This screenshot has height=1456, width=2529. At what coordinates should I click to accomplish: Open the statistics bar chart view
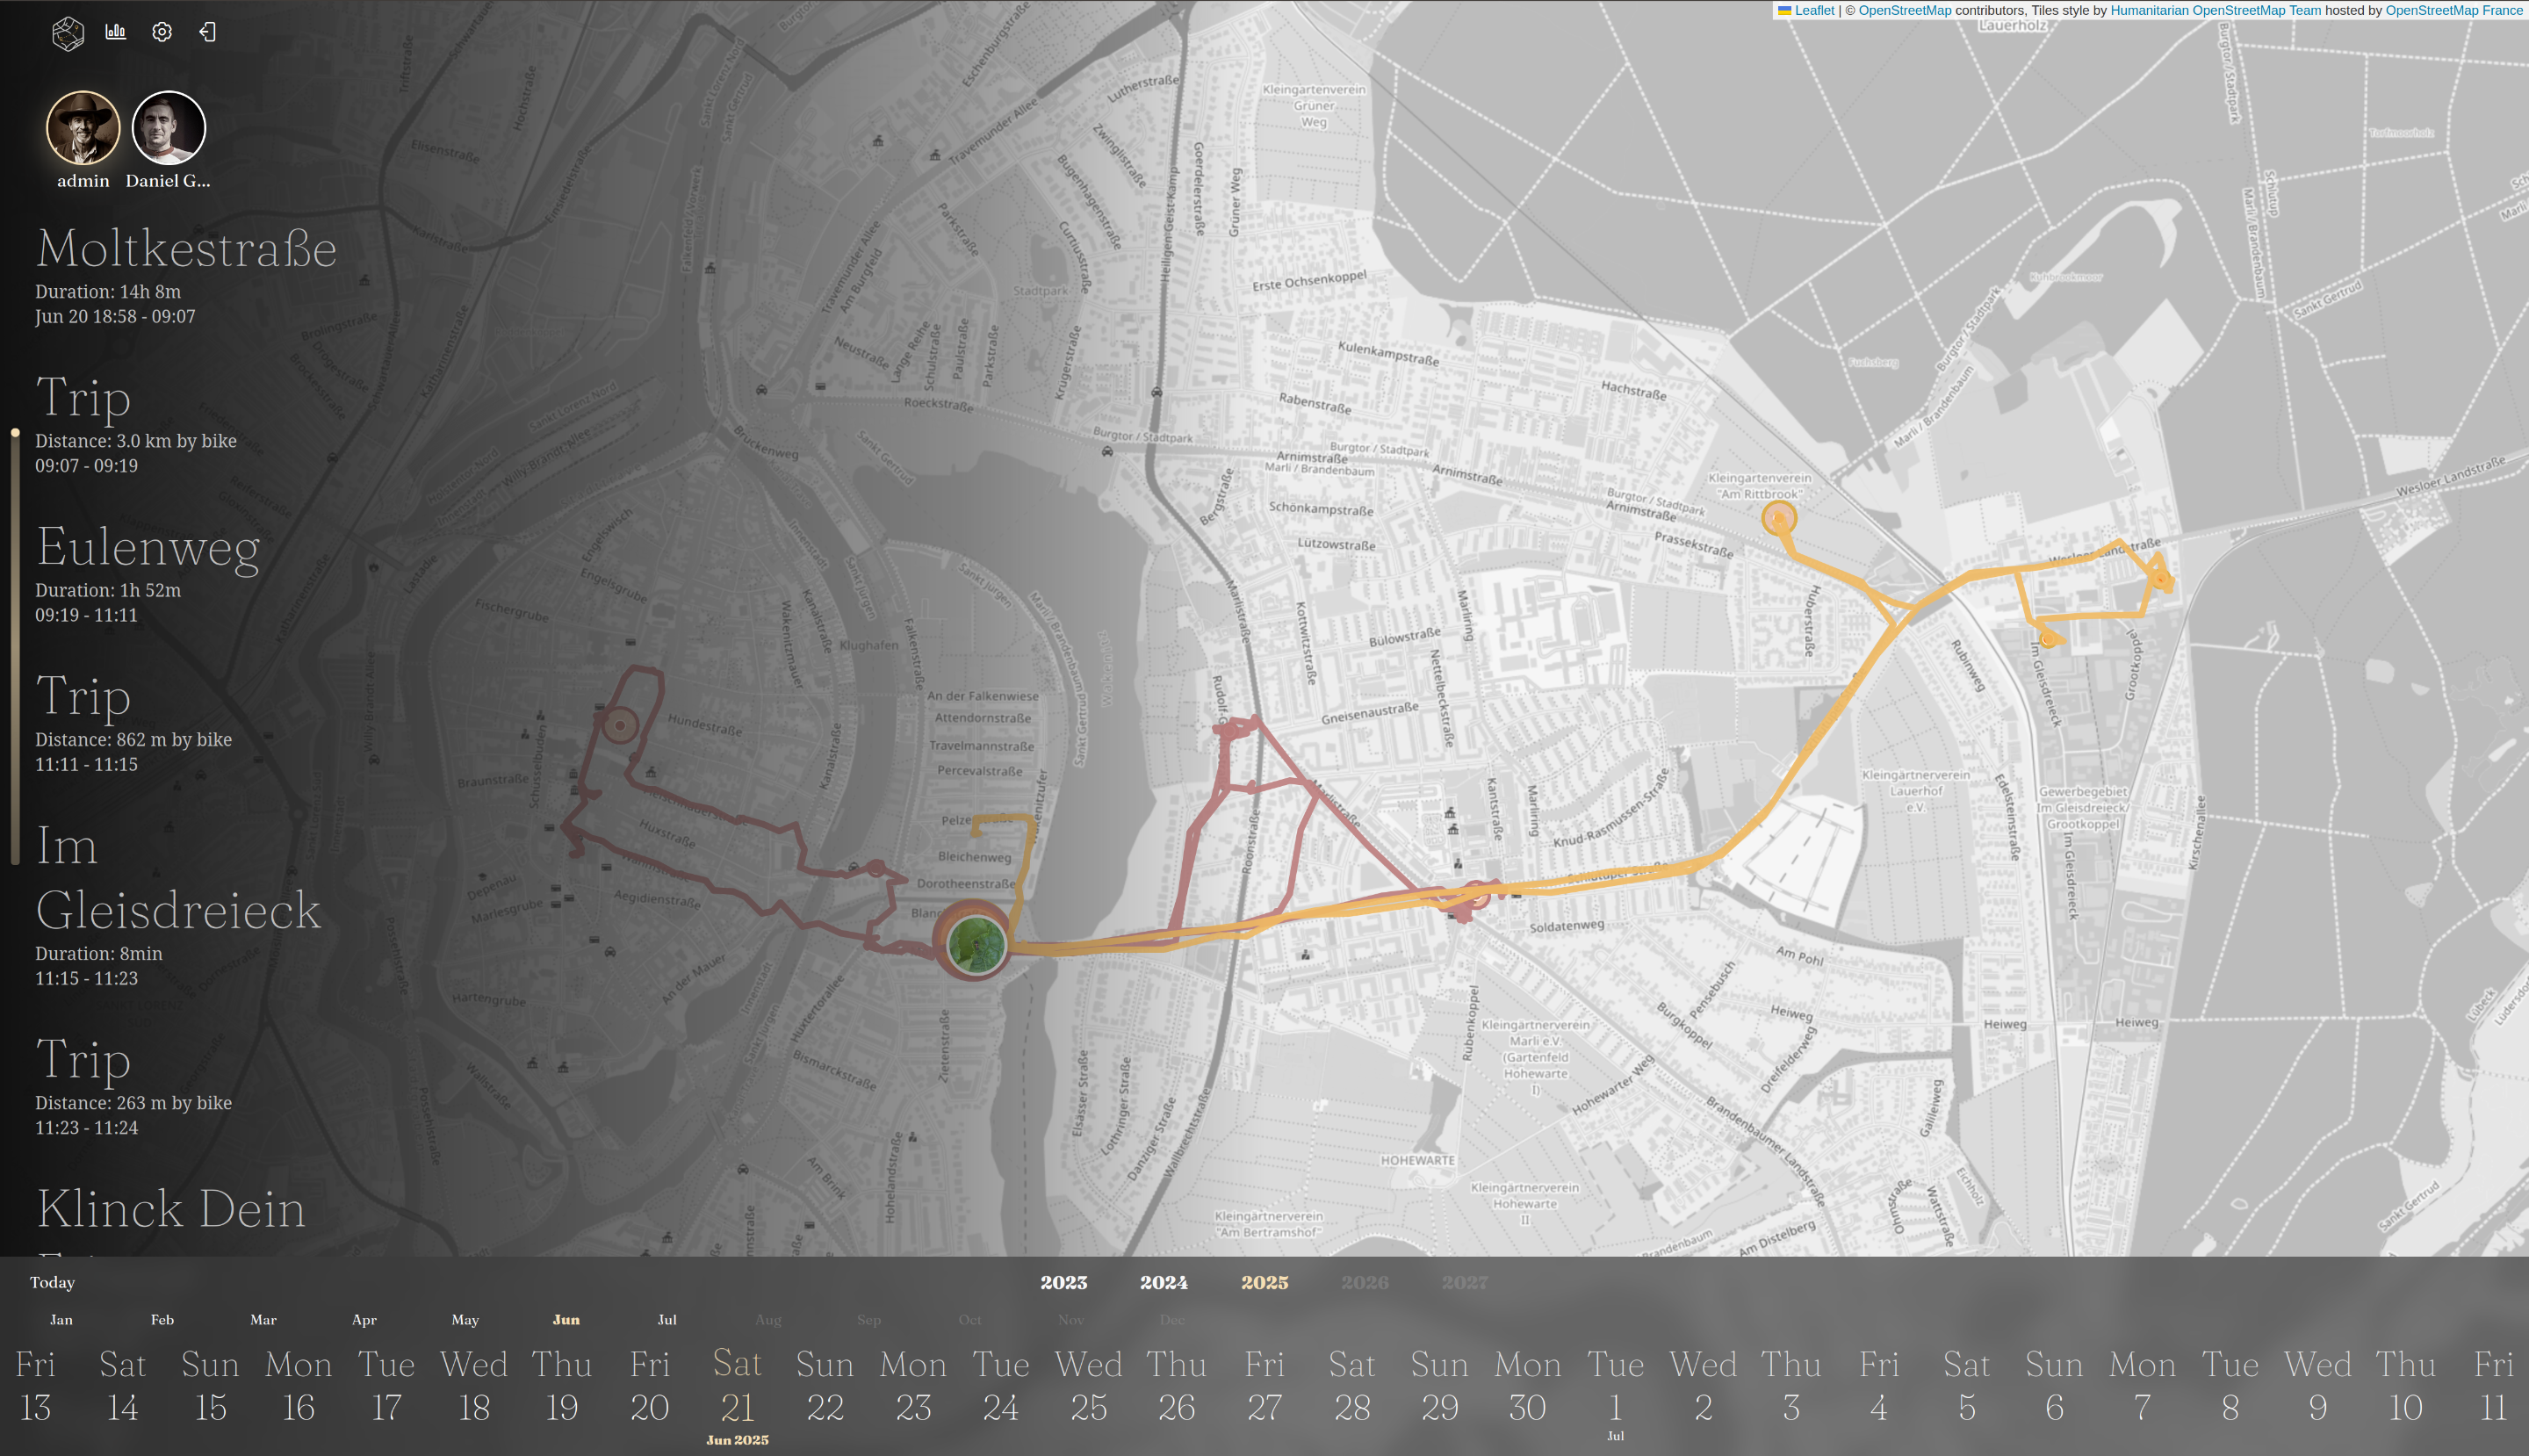tap(116, 31)
